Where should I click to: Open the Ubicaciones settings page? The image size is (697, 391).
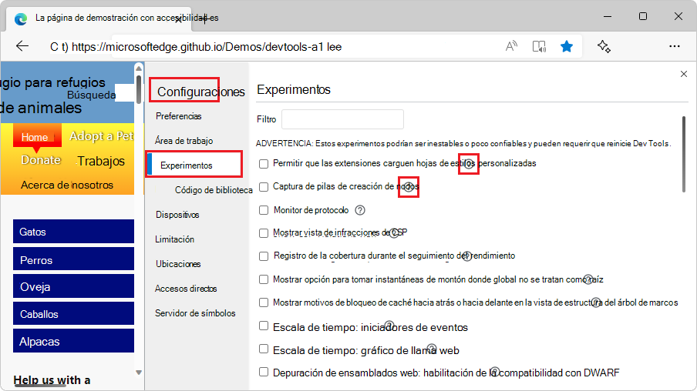click(x=178, y=264)
